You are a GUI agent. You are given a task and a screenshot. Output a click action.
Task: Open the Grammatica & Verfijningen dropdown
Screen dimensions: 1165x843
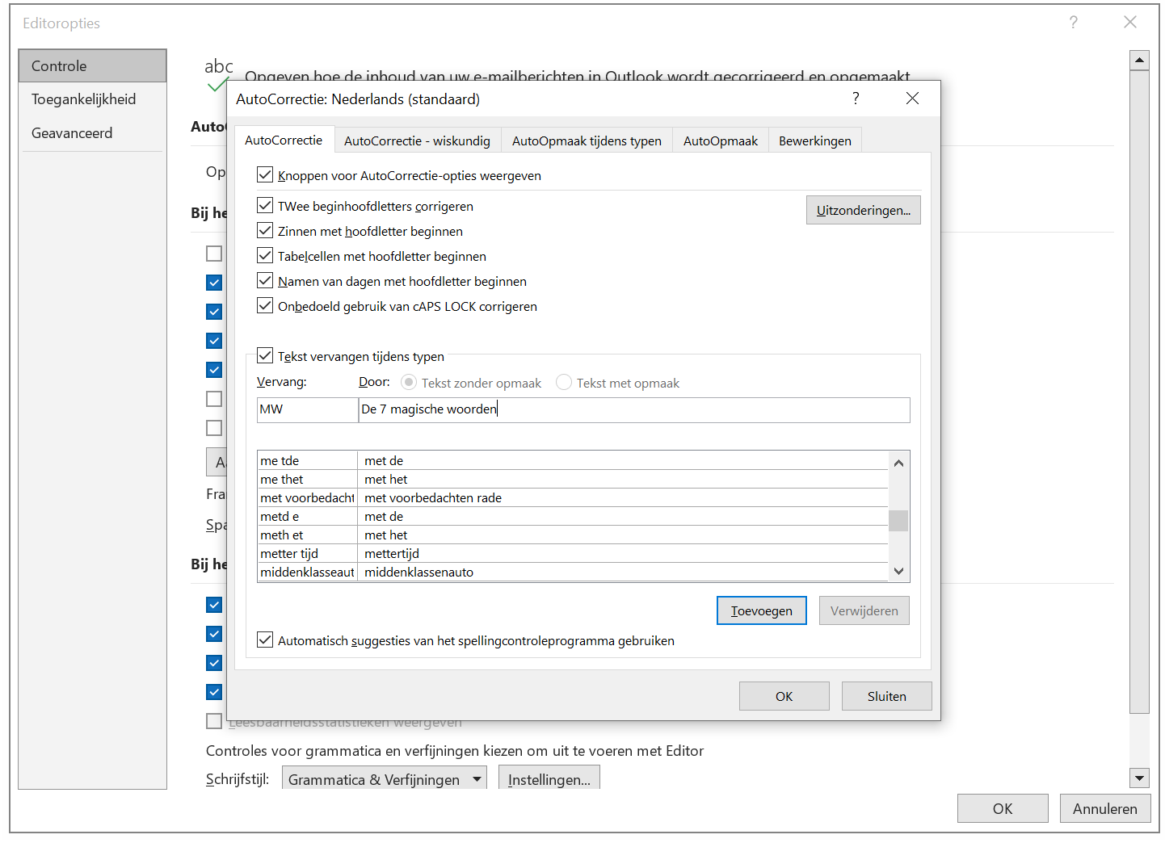point(384,779)
